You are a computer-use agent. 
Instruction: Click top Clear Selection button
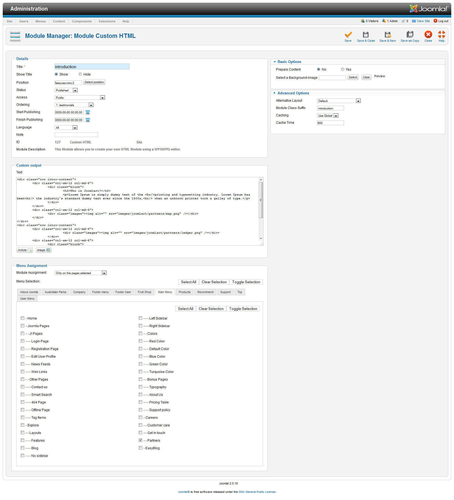click(214, 282)
